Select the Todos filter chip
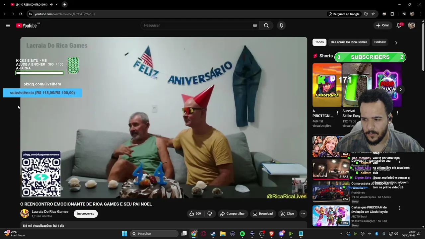This screenshot has width=425, height=239. point(319,42)
